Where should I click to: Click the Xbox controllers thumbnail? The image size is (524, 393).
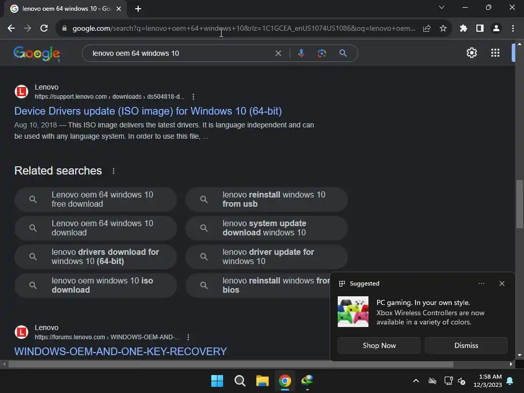coord(353,312)
